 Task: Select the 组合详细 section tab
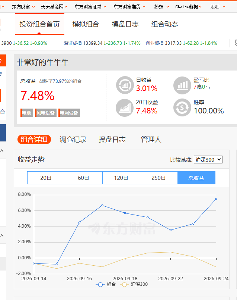pyautogui.click(x=34, y=139)
